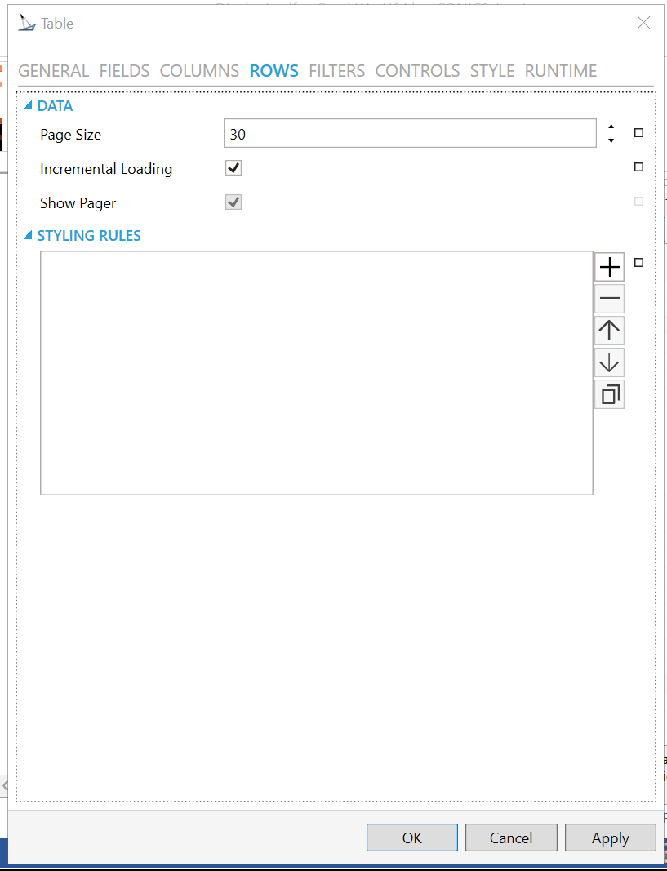Toggle the Show Pager checkbox
The image size is (667, 871).
233,202
